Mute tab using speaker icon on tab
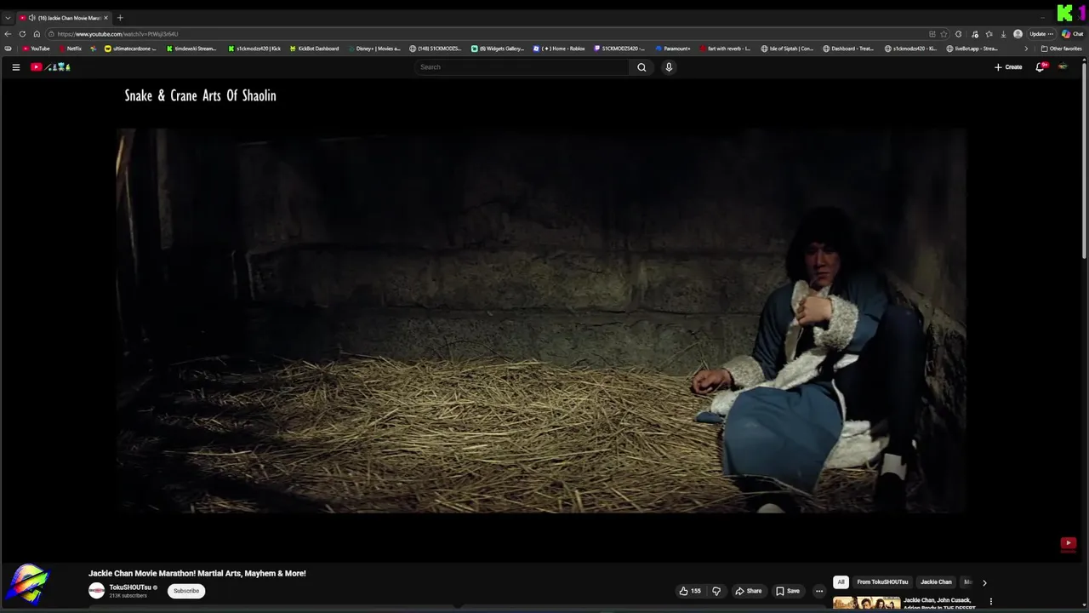This screenshot has height=613, width=1089. pos(31,18)
